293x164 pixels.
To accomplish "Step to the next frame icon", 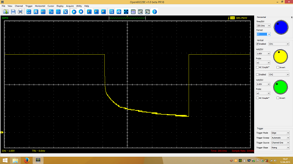I will click(148, 12).
